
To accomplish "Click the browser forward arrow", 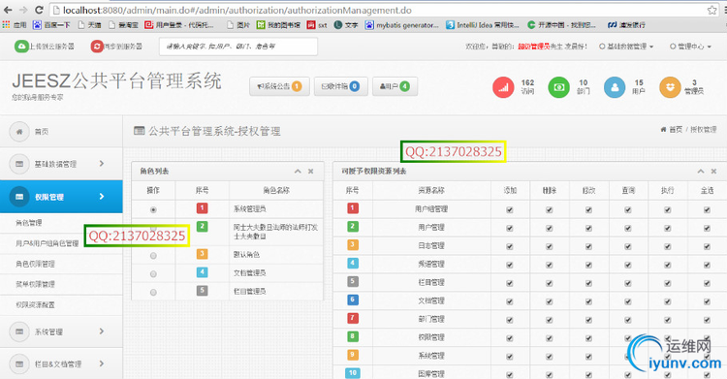I will [x=23, y=10].
